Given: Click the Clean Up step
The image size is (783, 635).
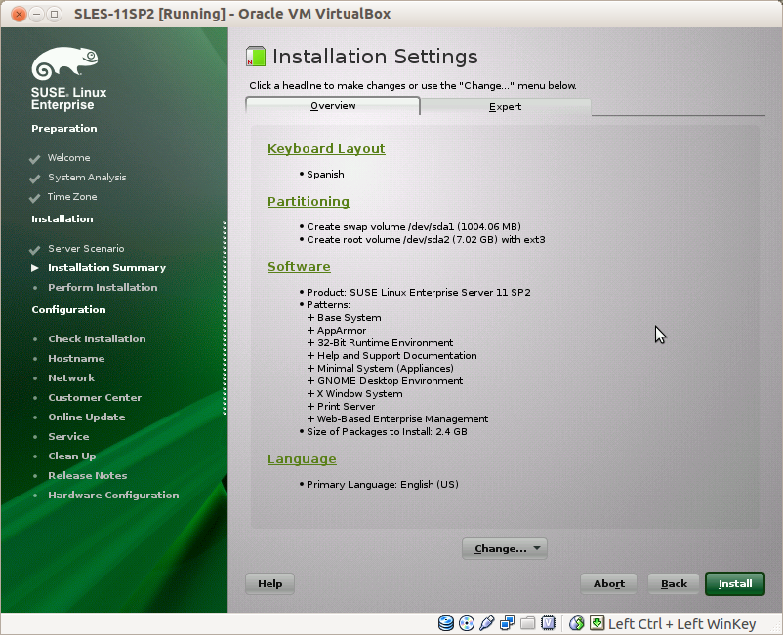Looking at the screenshot, I should 72,456.
